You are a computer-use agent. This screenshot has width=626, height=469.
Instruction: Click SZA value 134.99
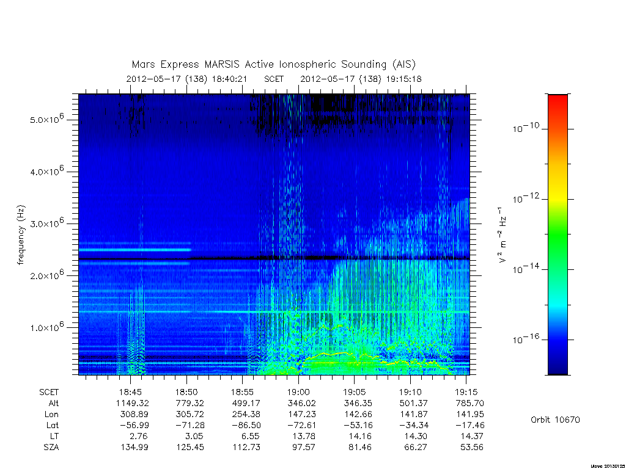[x=134, y=448]
